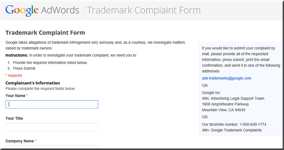
Task: Focus the Your Name text field
Action: pyautogui.click(x=52, y=104)
